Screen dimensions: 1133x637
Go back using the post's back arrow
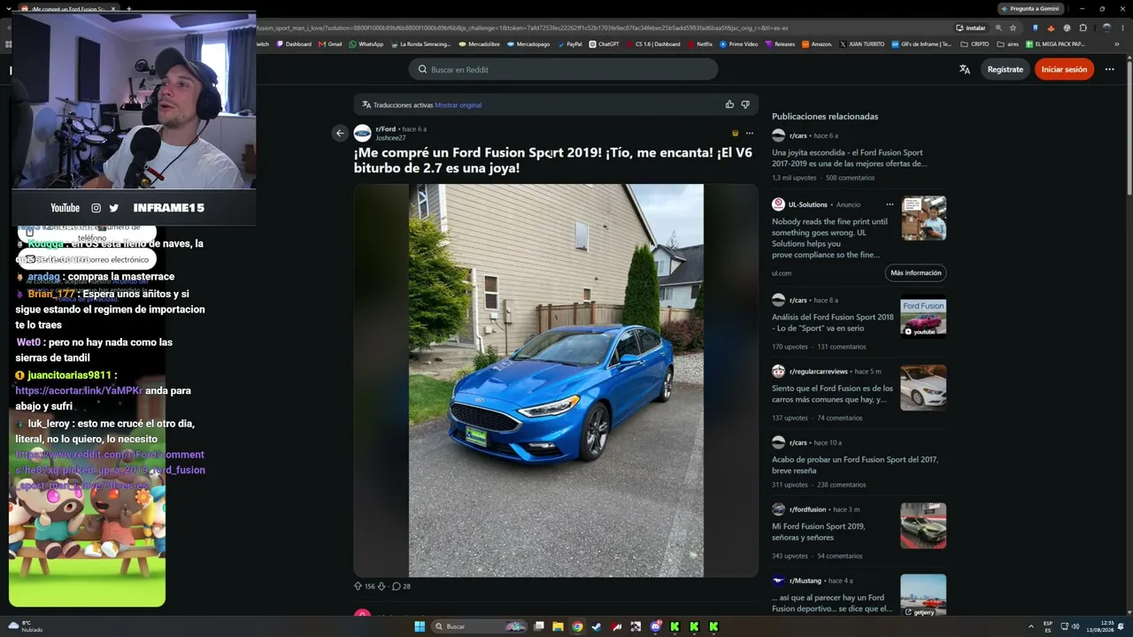[x=340, y=134]
